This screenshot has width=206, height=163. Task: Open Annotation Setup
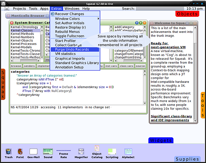click(x=75, y=67)
